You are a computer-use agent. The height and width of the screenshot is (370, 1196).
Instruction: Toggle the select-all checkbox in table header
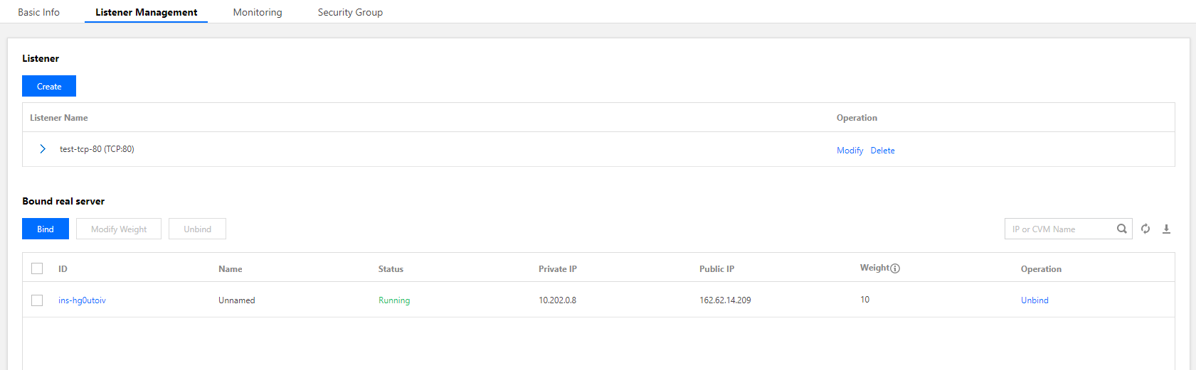[37, 268]
